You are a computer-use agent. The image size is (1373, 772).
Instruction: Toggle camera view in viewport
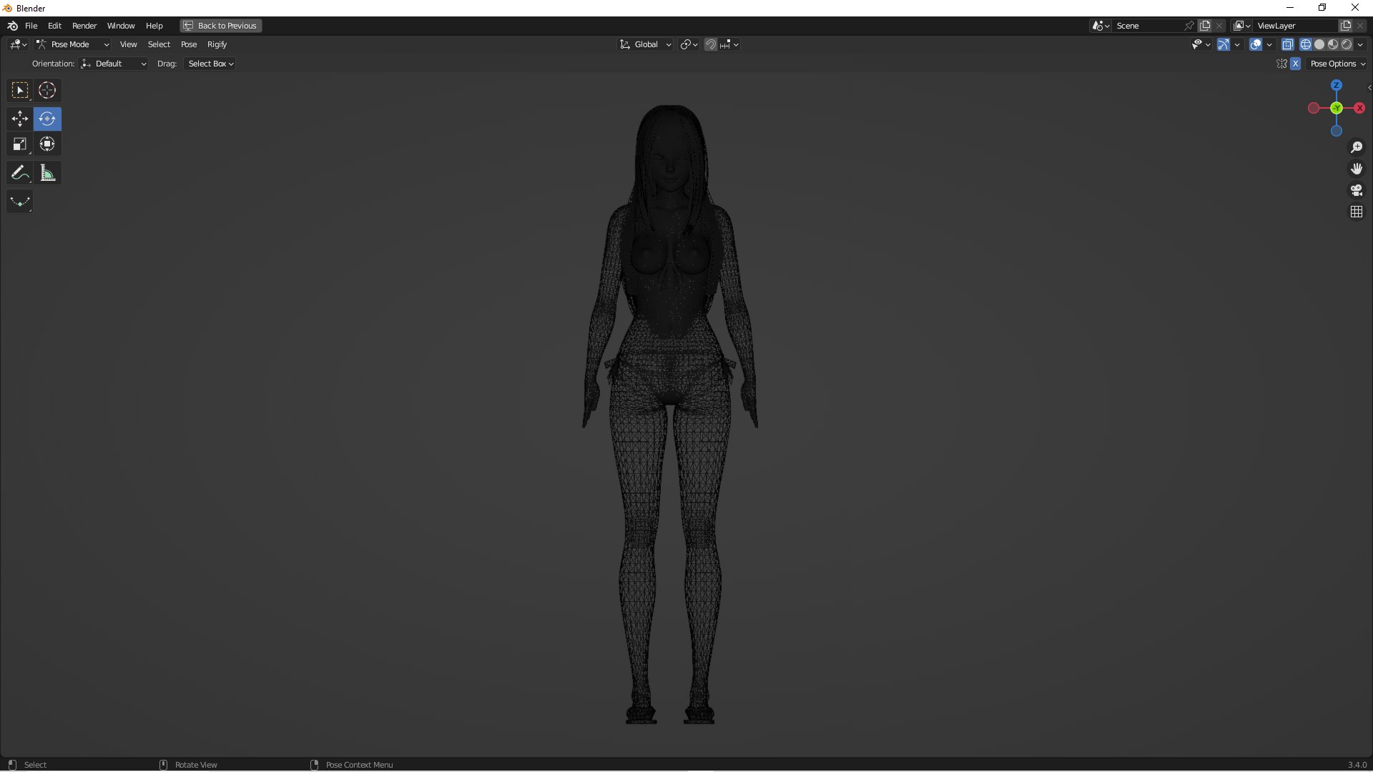click(x=1356, y=190)
